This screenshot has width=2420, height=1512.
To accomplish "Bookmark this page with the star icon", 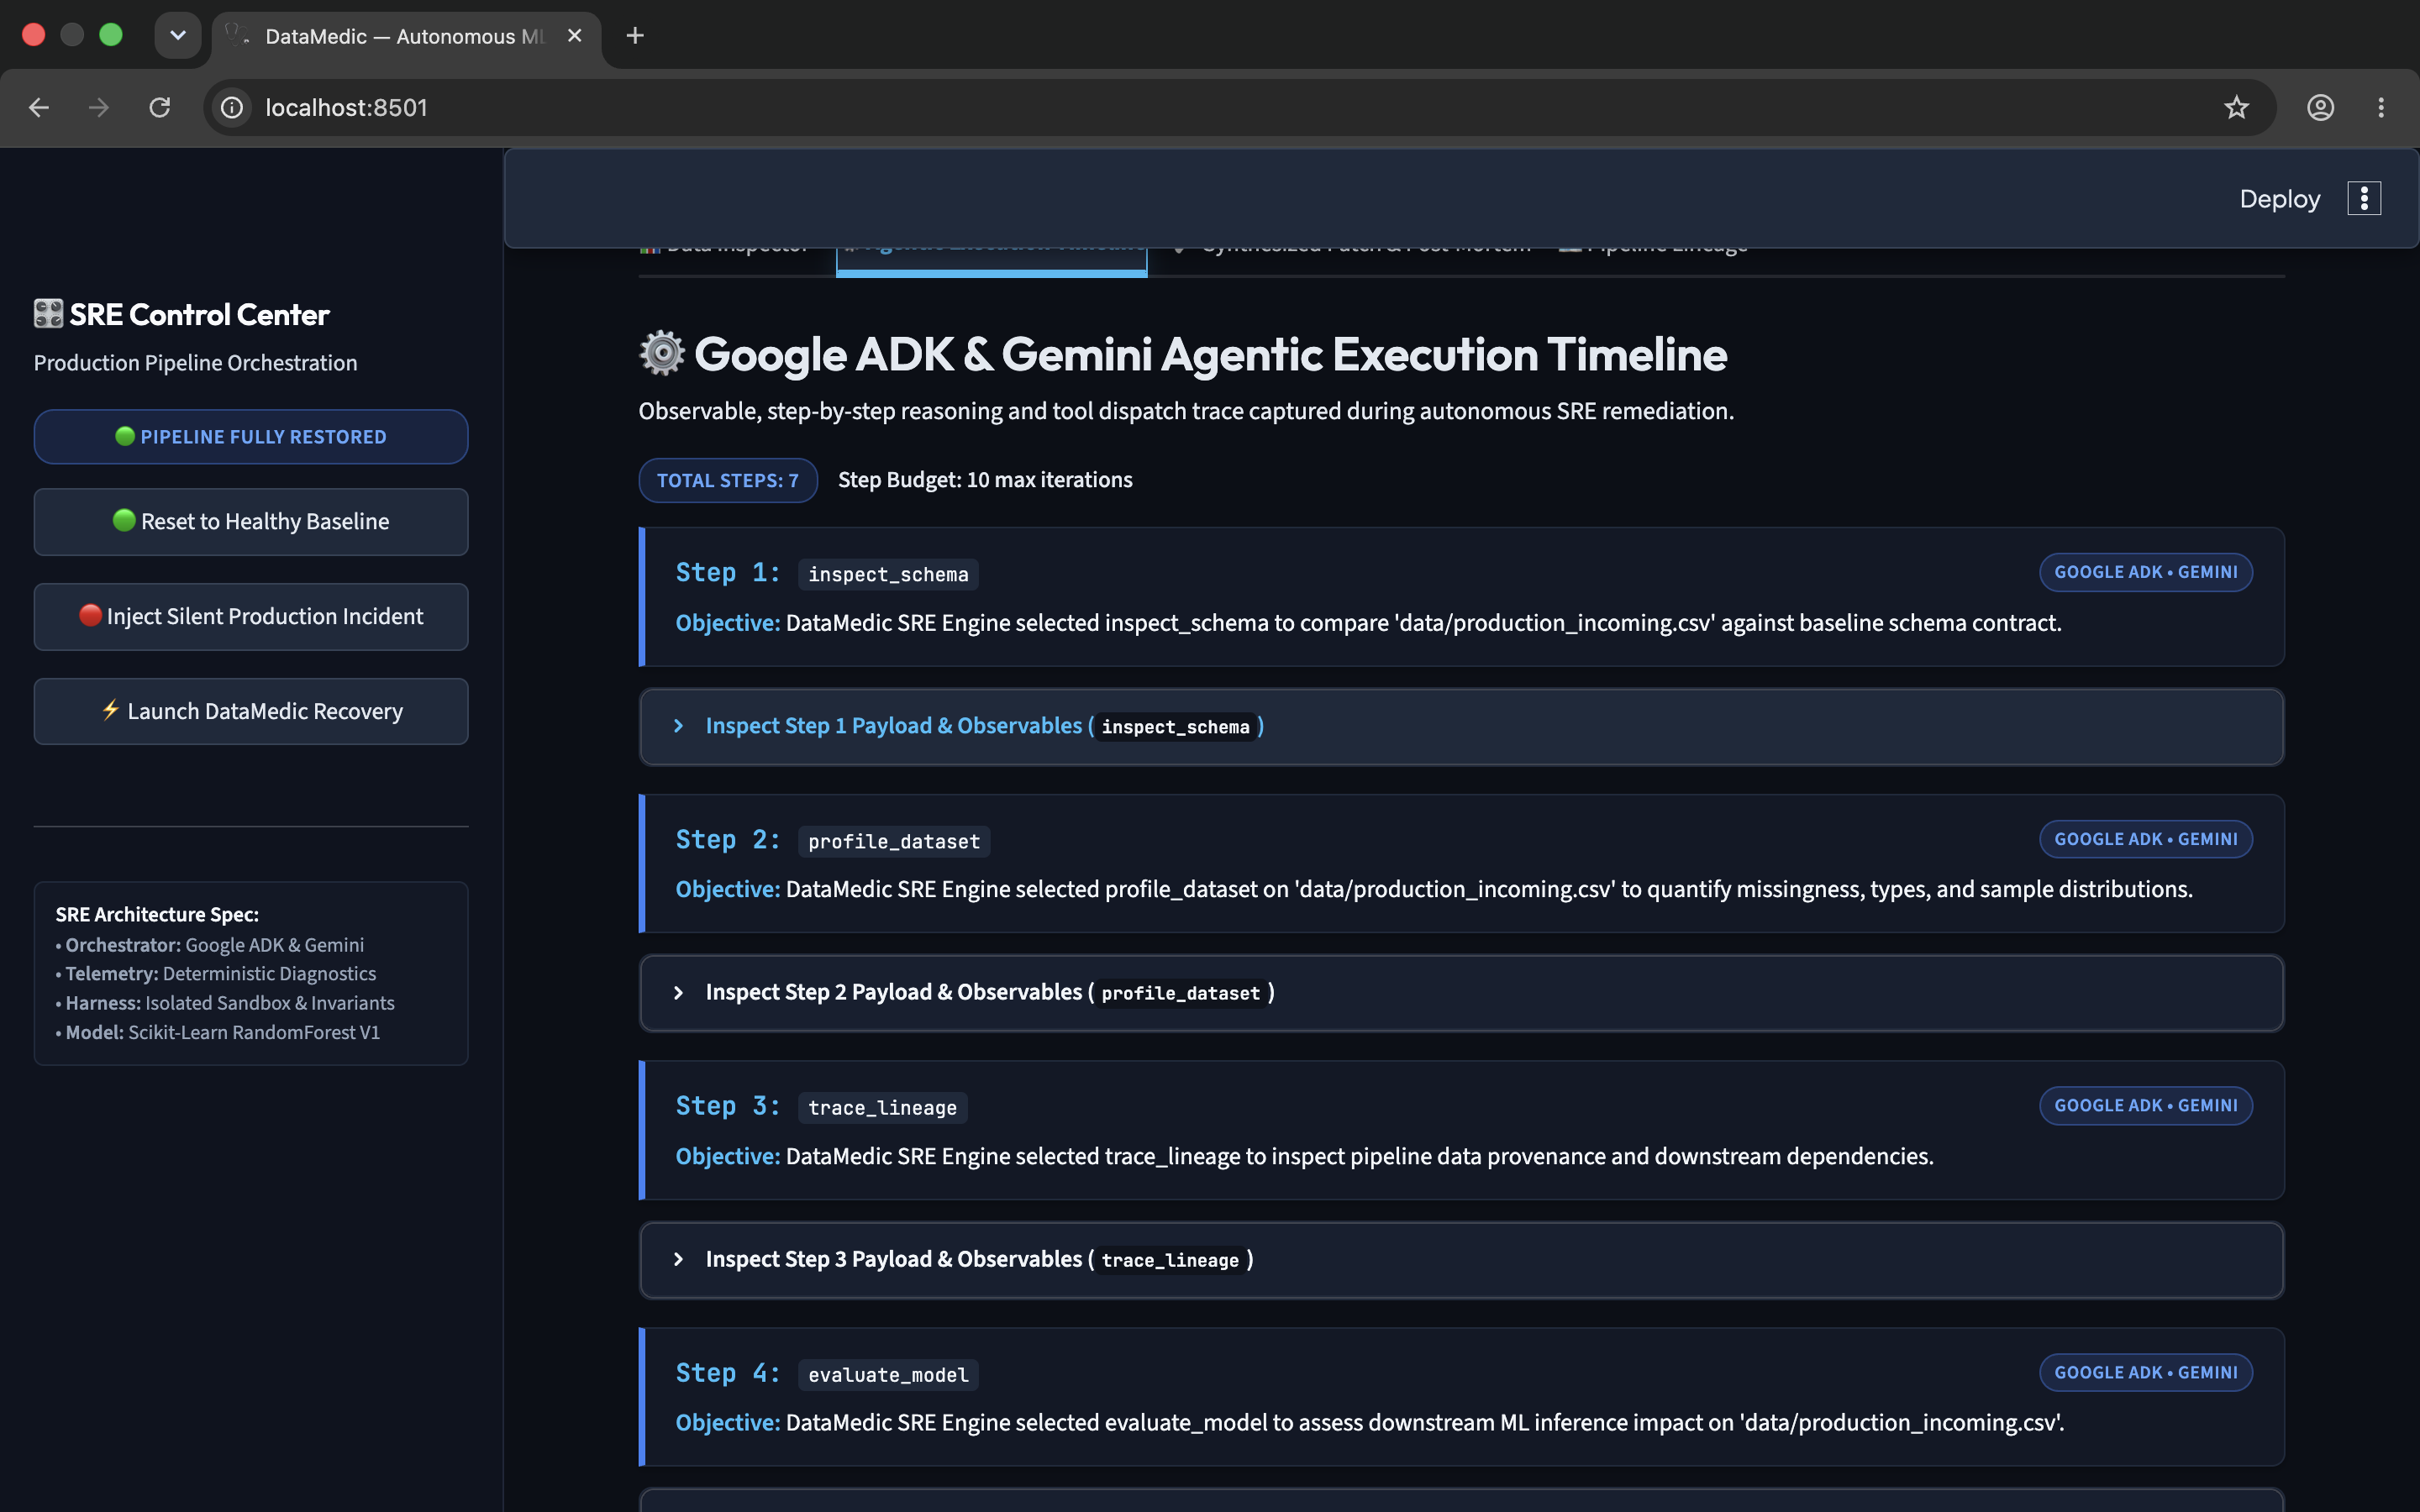I will tap(2236, 107).
